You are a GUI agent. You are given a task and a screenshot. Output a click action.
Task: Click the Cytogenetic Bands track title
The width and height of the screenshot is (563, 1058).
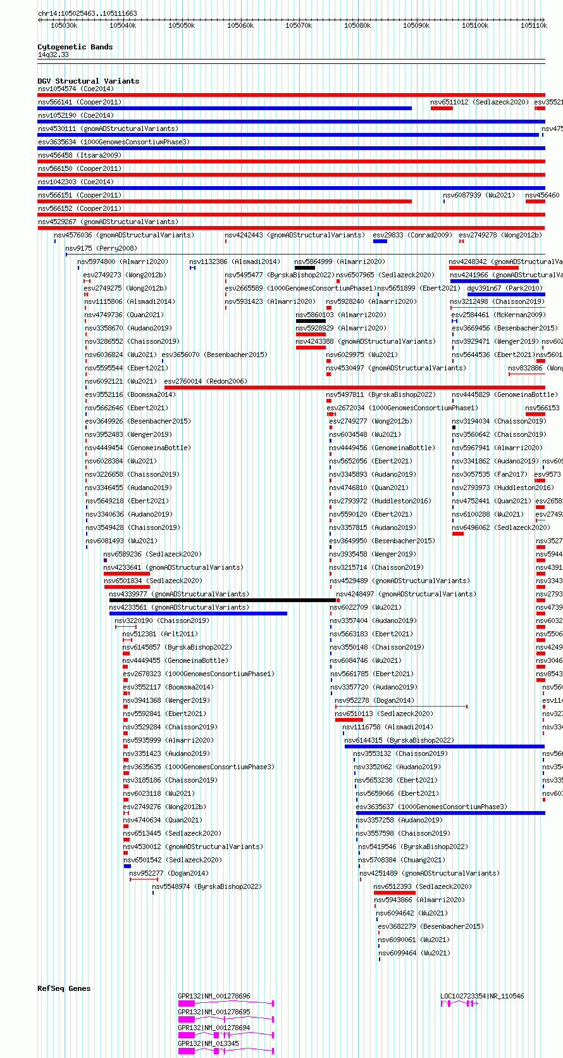[75, 47]
